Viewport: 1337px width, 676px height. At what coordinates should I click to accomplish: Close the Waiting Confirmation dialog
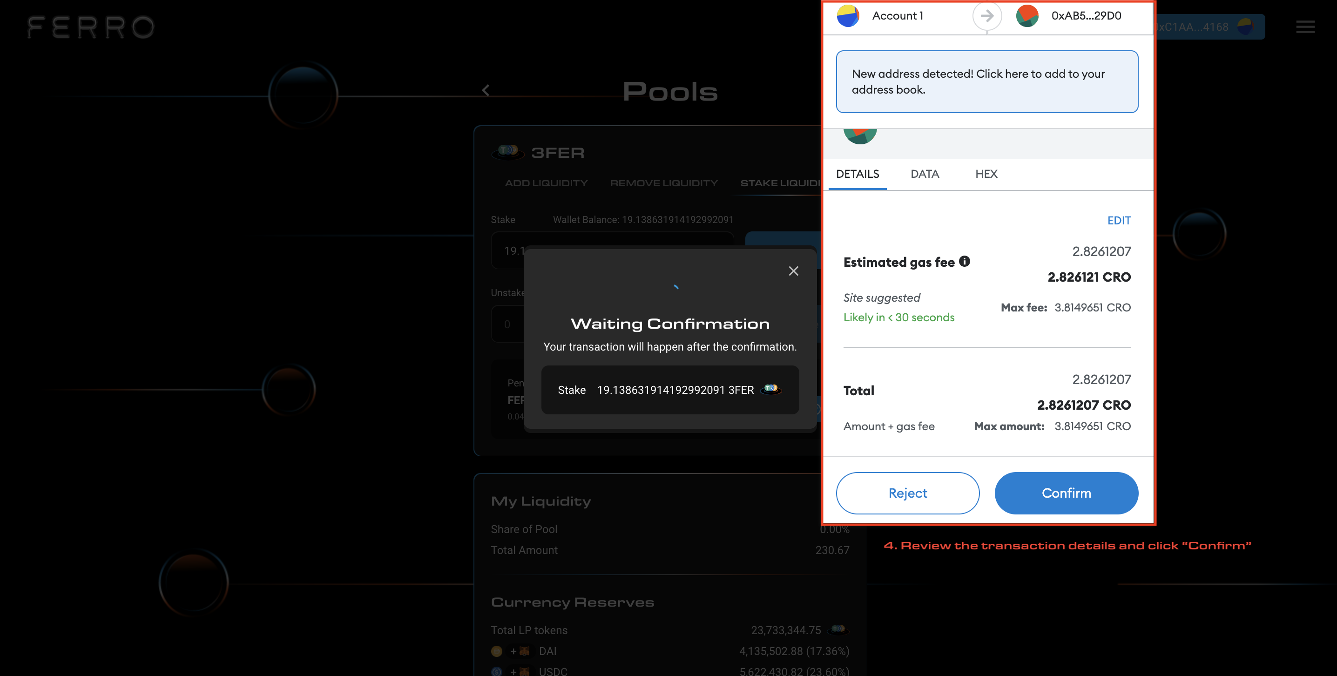[x=793, y=270]
